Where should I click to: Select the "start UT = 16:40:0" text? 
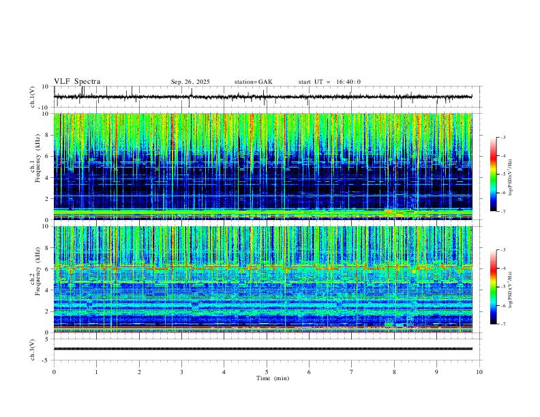click(x=329, y=82)
